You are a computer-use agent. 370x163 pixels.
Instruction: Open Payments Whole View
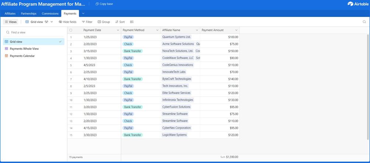click(34, 49)
